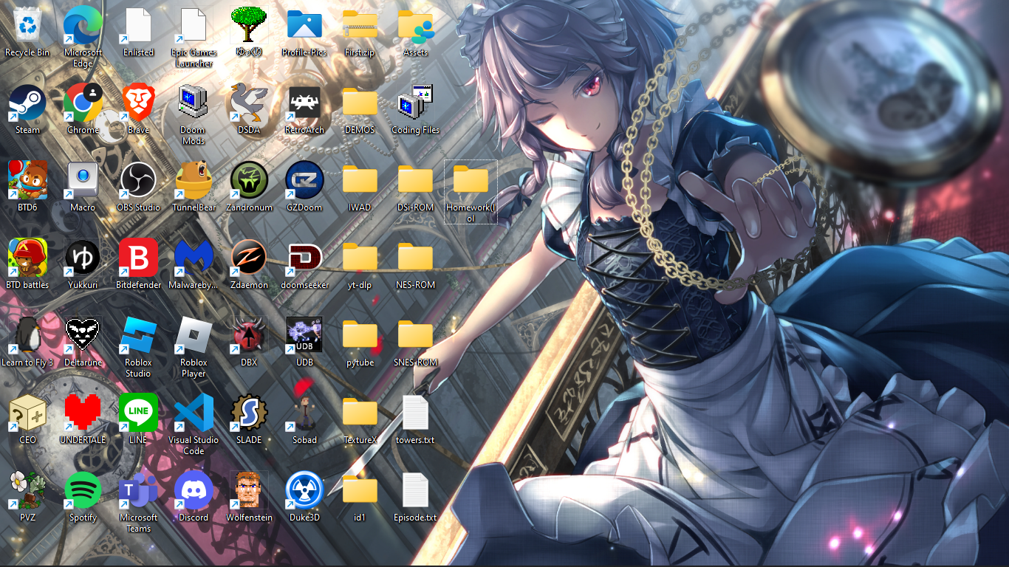Viewport: 1009px width, 567px height.
Task: Click the yt-dlp folder
Action: pos(360,258)
